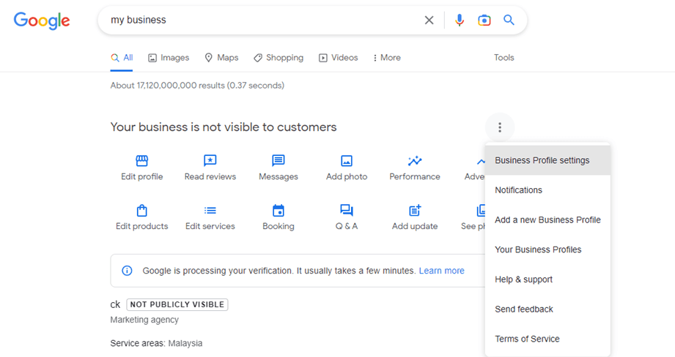Select the All results tab
Screen dimensions: 675x357
coord(122,58)
